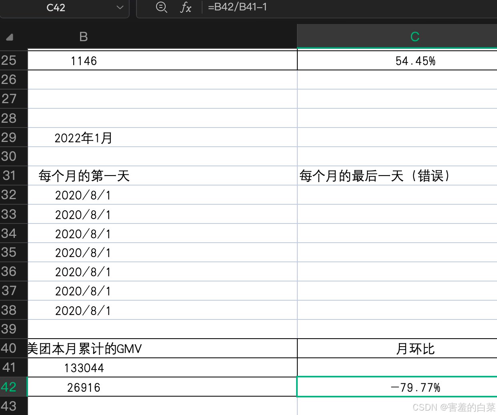Click the name box showing C42

click(x=56, y=8)
